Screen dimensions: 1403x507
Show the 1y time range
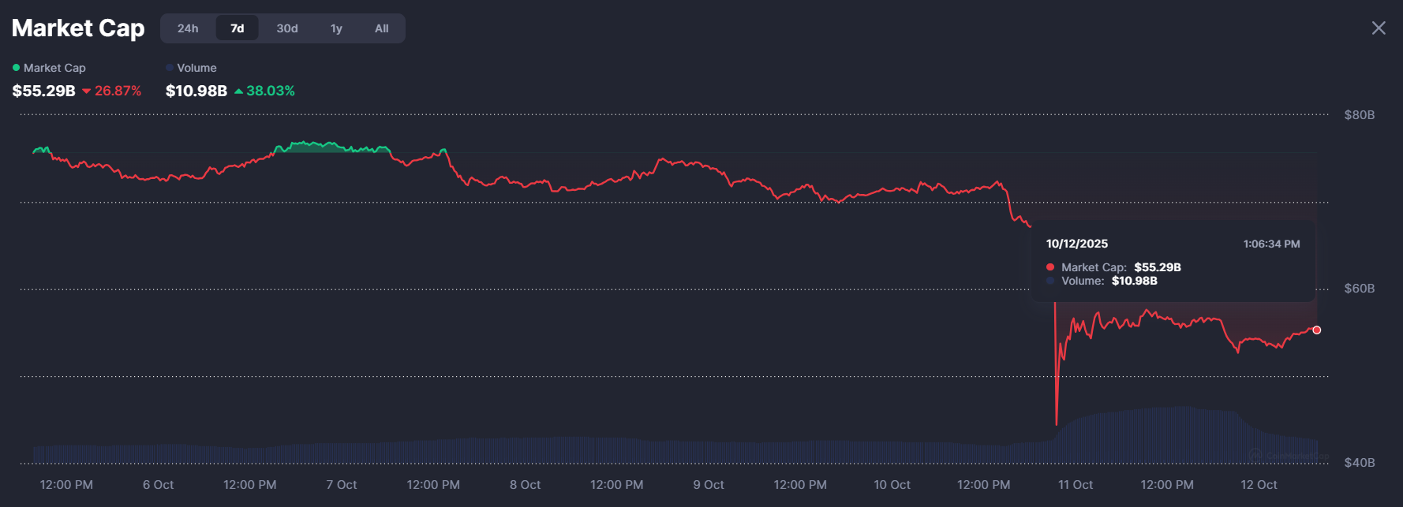336,28
